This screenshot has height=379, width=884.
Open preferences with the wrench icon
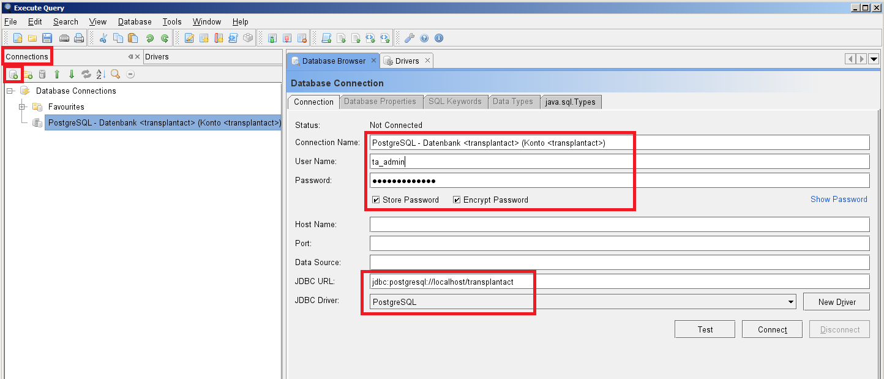[410, 38]
